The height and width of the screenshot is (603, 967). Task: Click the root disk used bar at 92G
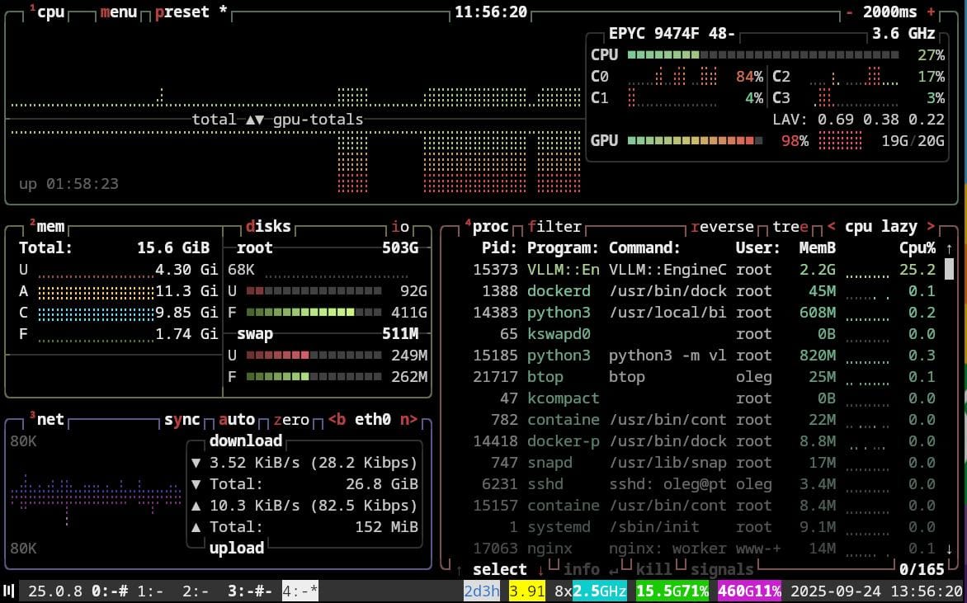coord(314,291)
